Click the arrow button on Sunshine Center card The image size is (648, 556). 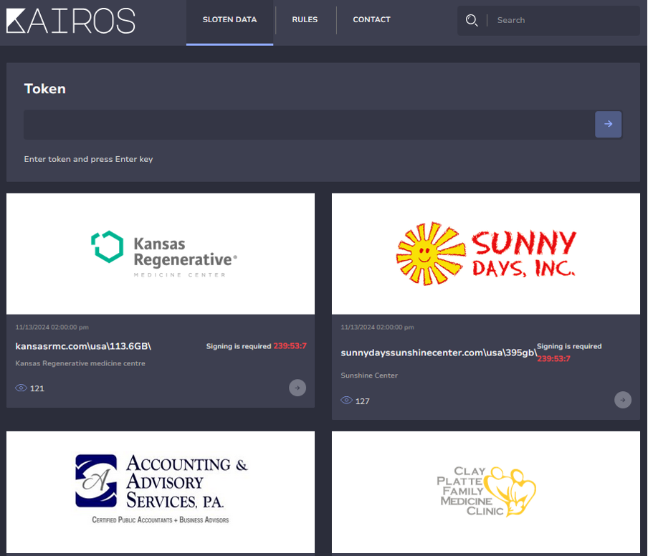[x=622, y=400]
